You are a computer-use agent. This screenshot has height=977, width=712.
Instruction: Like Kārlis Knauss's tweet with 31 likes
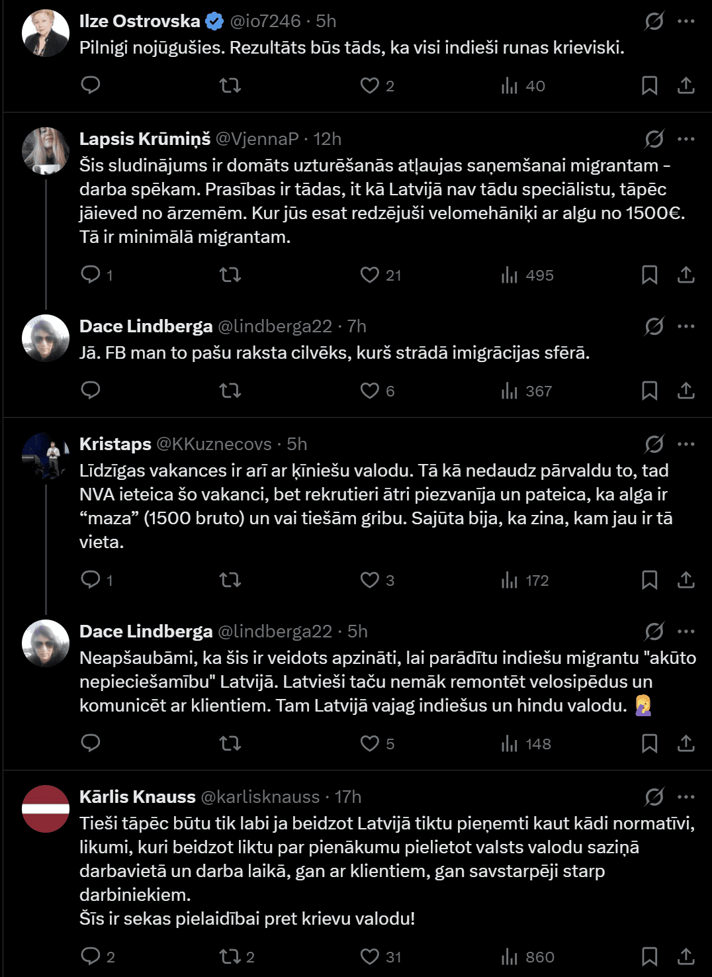pyautogui.click(x=369, y=956)
